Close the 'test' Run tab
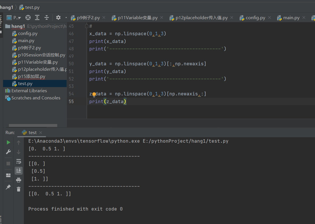This screenshot has height=224, width=315. coord(41,133)
